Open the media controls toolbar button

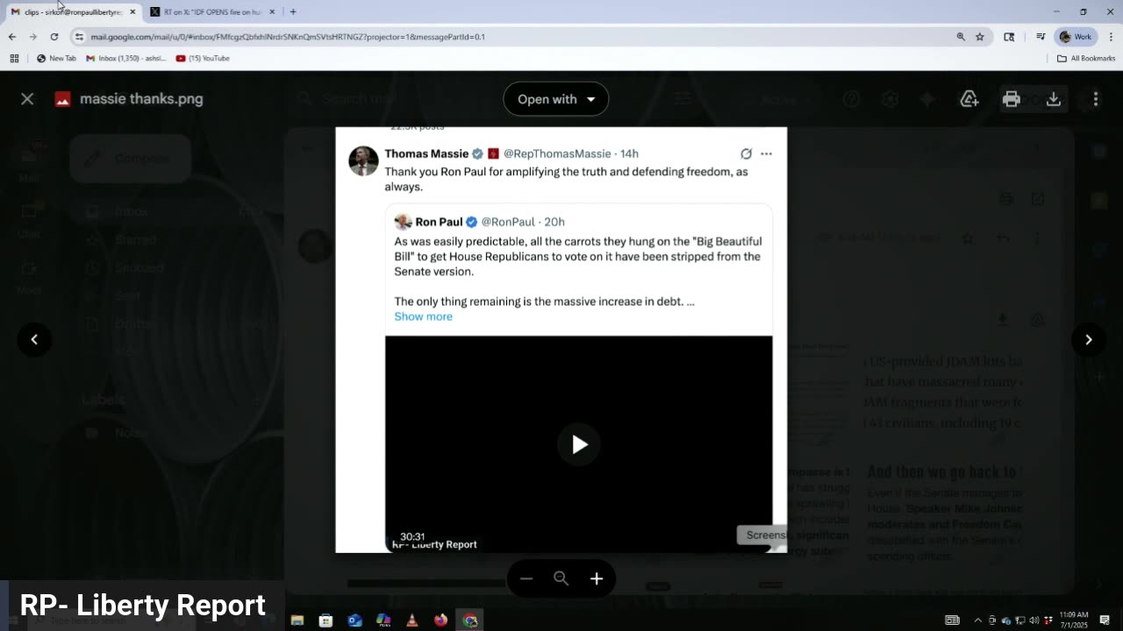(x=1041, y=37)
